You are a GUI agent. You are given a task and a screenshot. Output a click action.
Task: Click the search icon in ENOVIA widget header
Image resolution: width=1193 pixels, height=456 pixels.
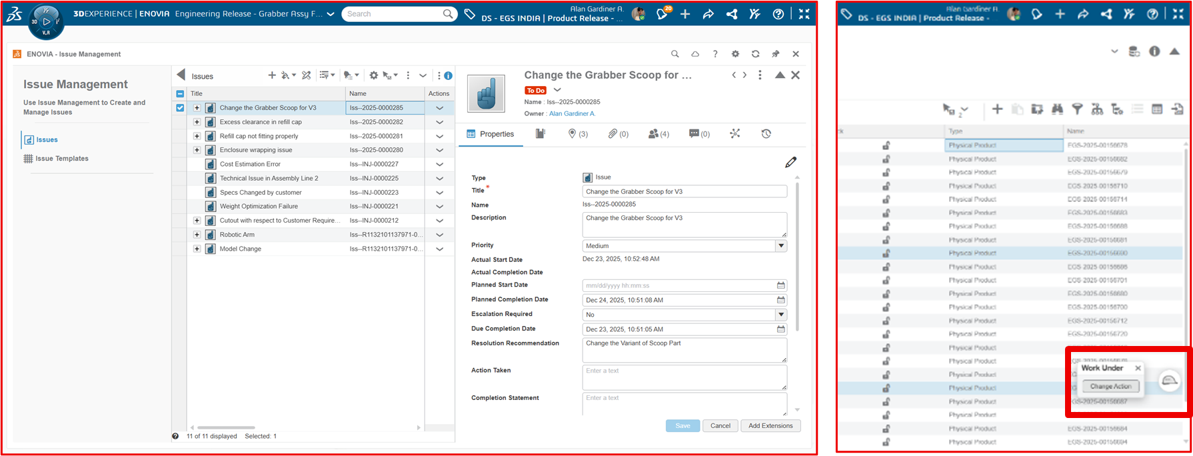[x=674, y=54]
